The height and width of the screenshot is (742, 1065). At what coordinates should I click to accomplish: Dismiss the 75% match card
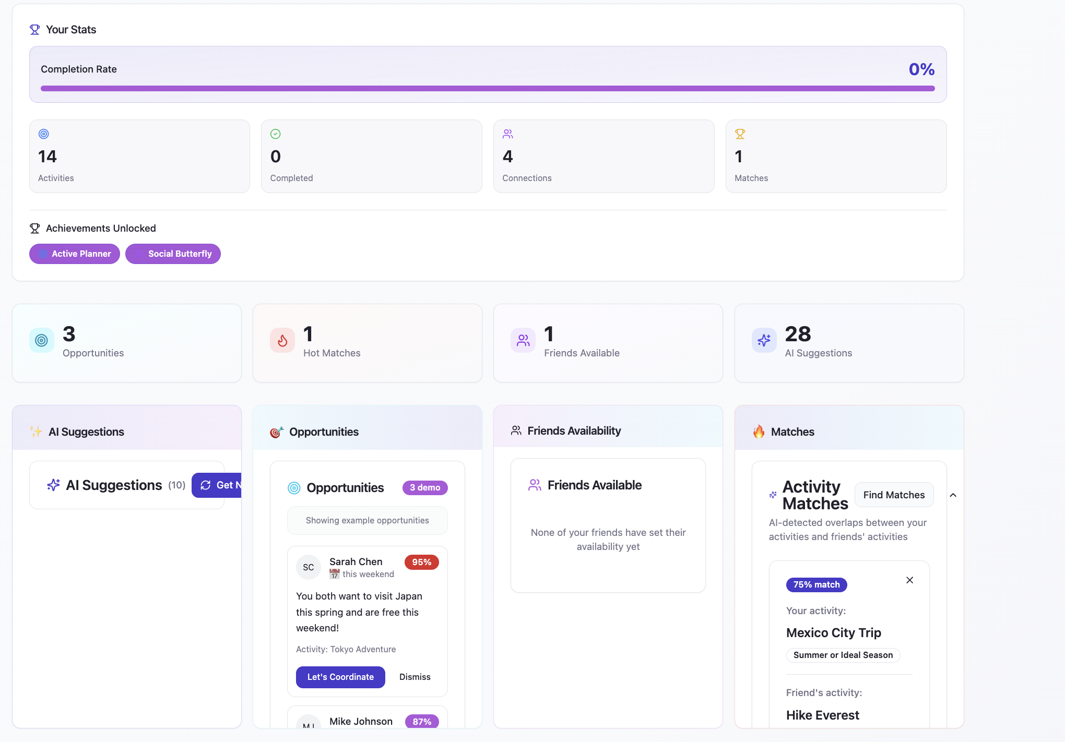tap(909, 580)
